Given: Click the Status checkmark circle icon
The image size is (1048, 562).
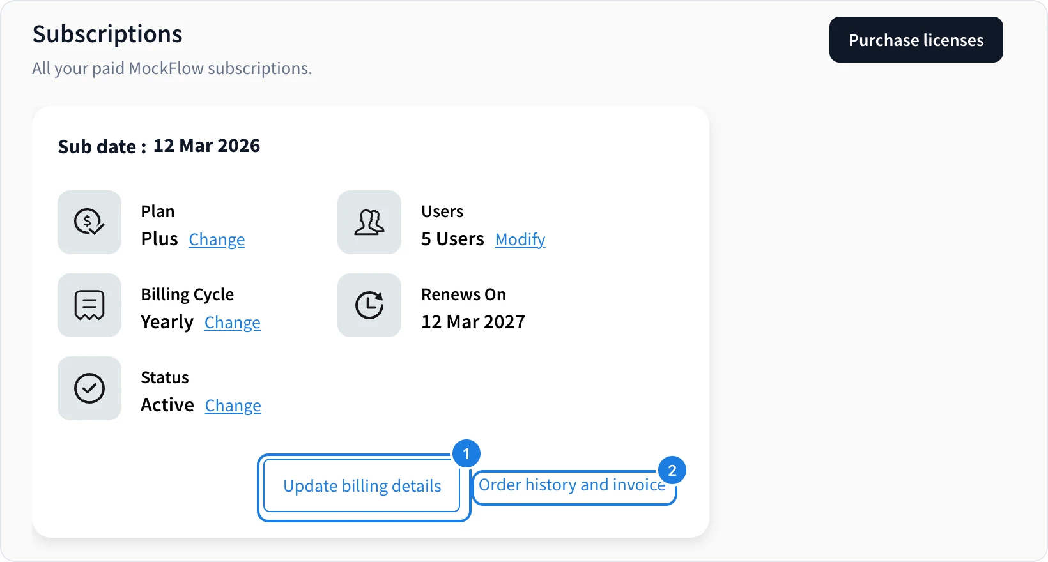Looking at the screenshot, I should pyautogui.click(x=89, y=388).
